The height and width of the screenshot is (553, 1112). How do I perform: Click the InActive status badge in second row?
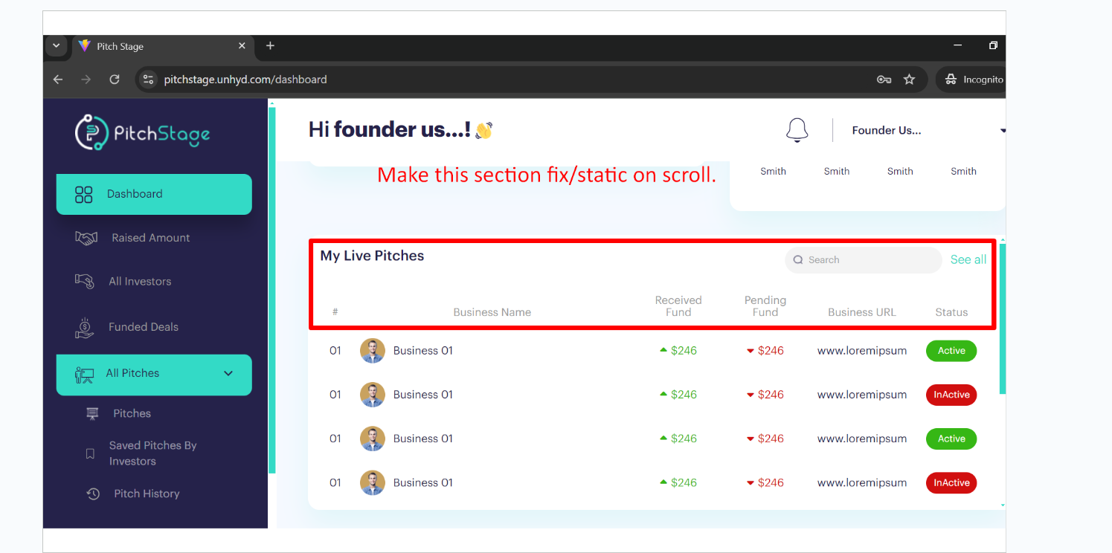[951, 395]
